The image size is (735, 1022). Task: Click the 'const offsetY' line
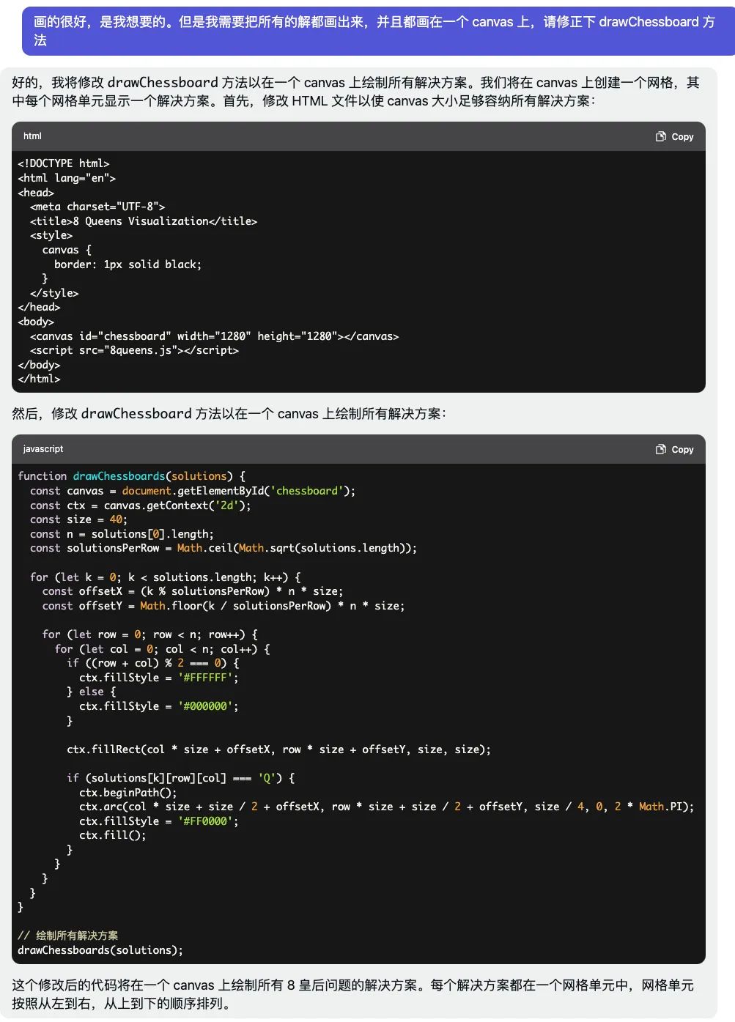coord(224,606)
